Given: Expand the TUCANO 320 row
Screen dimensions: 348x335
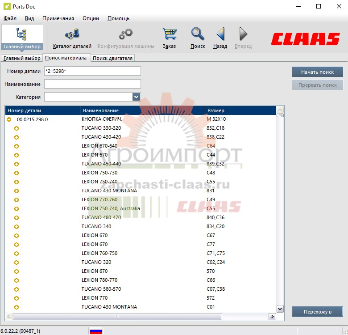Looking at the screenshot, I should click(x=17, y=263).
